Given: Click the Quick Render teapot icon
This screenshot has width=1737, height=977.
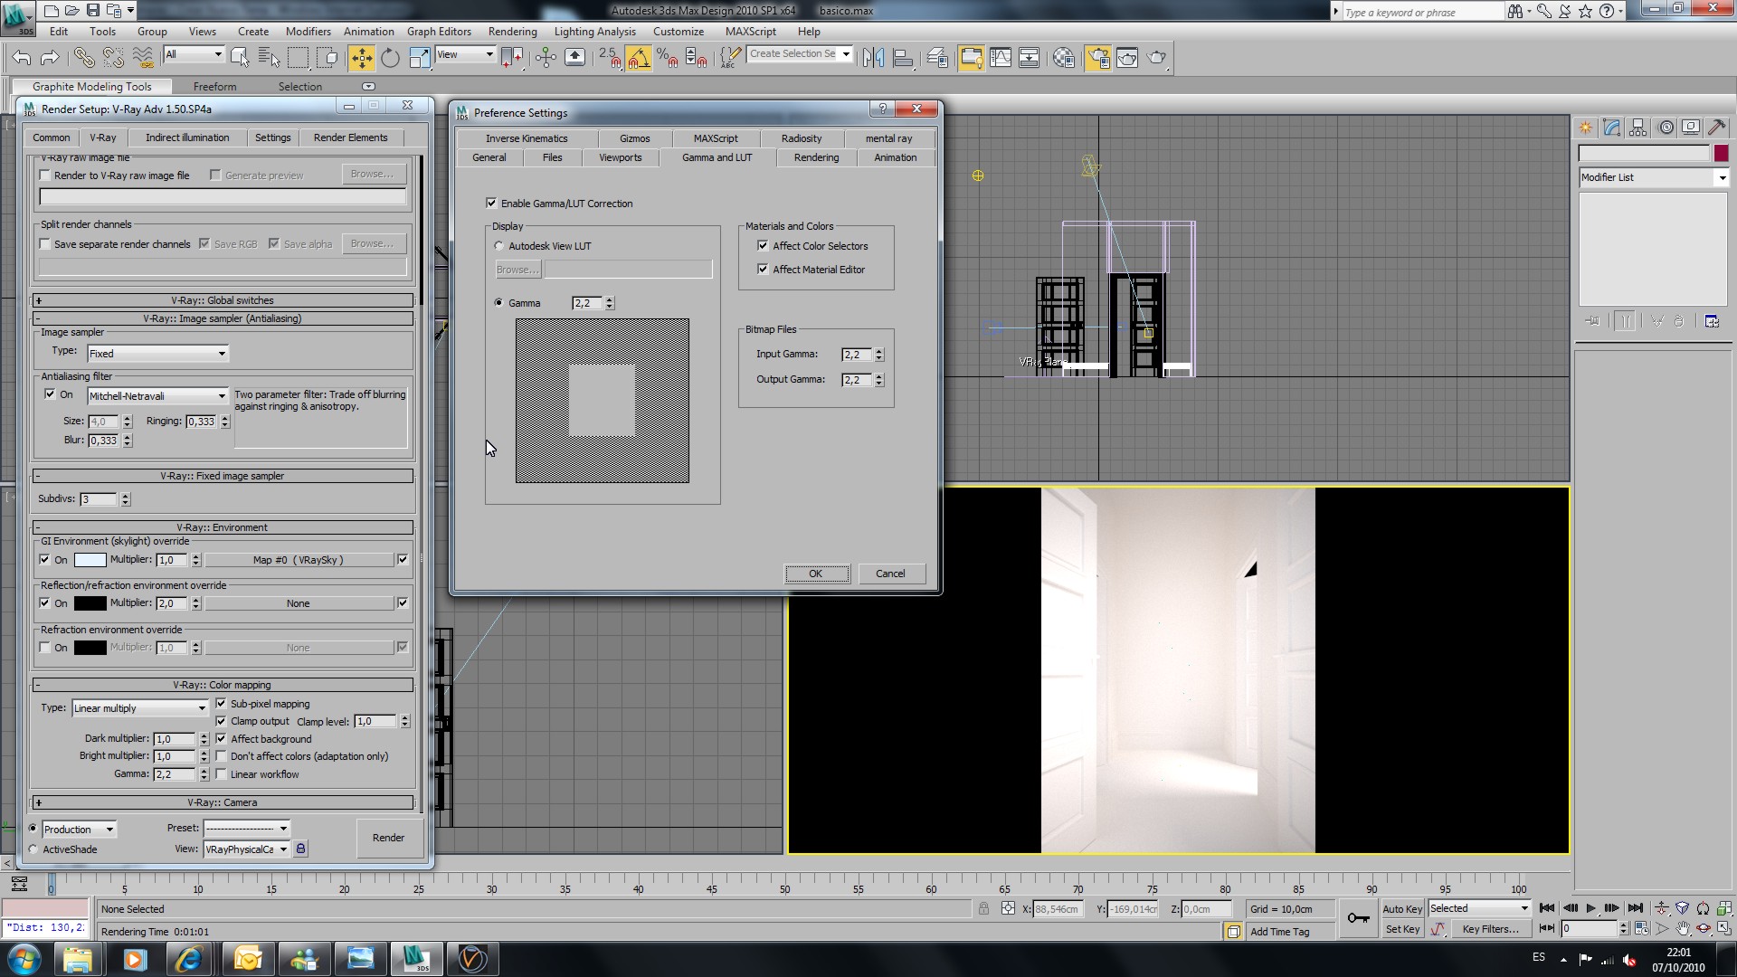Looking at the screenshot, I should point(1156,58).
